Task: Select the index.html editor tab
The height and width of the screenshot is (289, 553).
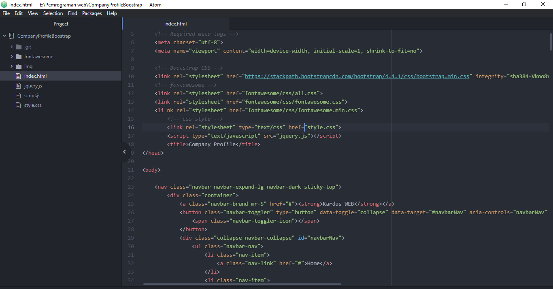Action: tap(175, 23)
